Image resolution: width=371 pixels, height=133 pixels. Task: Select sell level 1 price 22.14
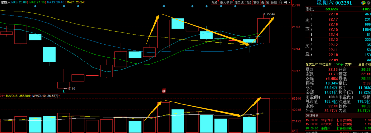coord(333,35)
